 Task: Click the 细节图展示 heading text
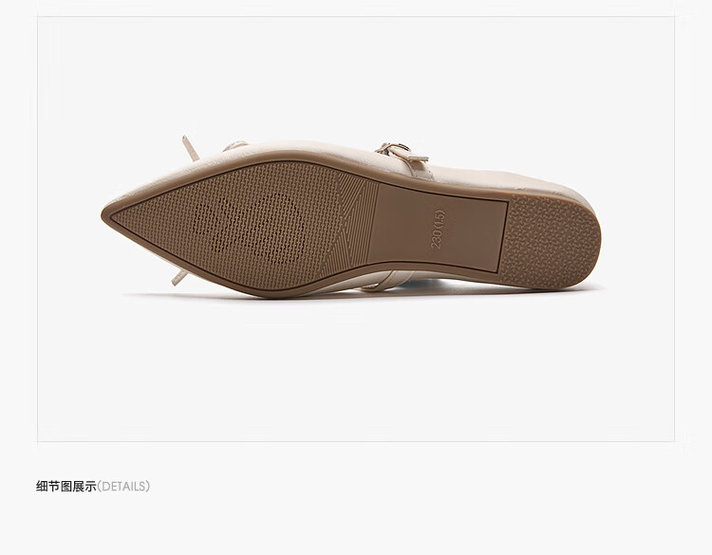click(x=66, y=487)
